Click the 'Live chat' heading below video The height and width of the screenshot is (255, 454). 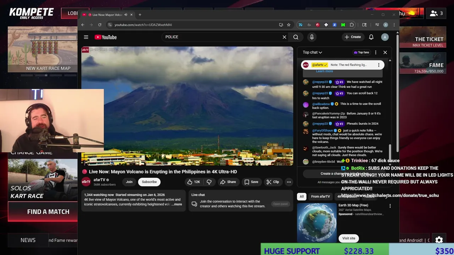pyautogui.click(x=198, y=195)
